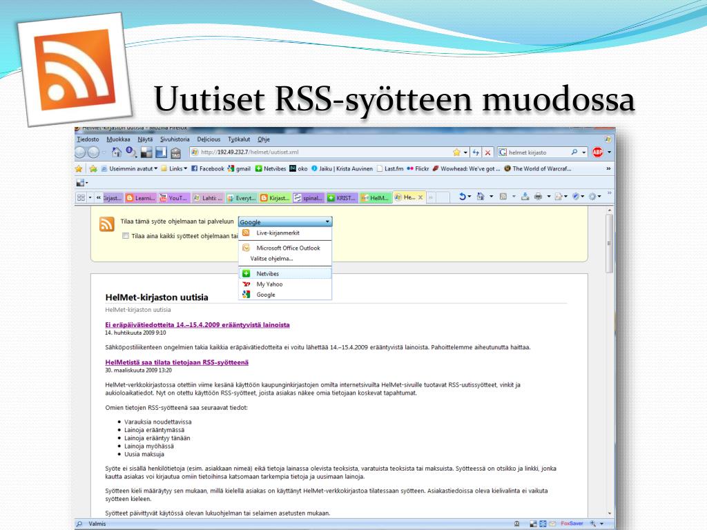Open 'Ei eräpäivätiedotteita 14.–15.4.2009' news link
The image size is (707, 530).
click(x=197, y=324)
